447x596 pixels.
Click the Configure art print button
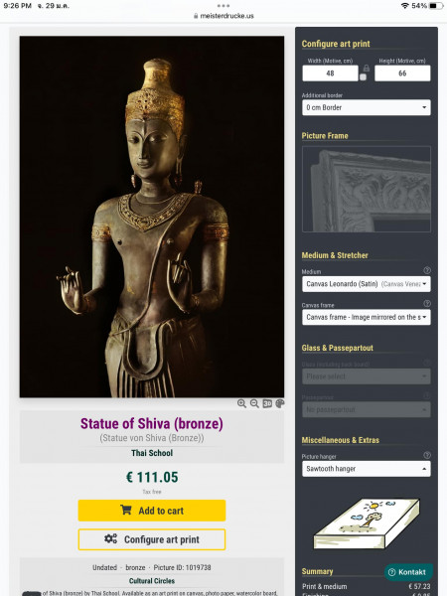(152, 539)
